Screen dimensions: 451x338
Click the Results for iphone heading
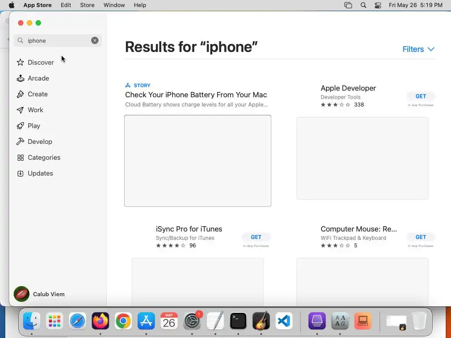coord(191,47)
